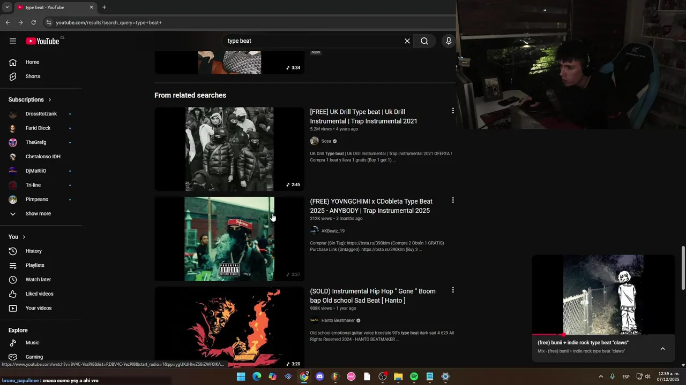Screen dimensions: 686x385
Task: Expand the Subscriptions section
Action: tap(30, 99)
